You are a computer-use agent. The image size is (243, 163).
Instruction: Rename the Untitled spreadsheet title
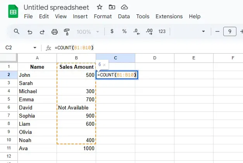pos(57,7)
